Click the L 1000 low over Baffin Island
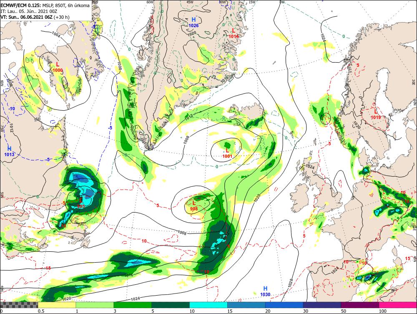The image size is (417, 314). pyautogui.click(x=58, y=67)
